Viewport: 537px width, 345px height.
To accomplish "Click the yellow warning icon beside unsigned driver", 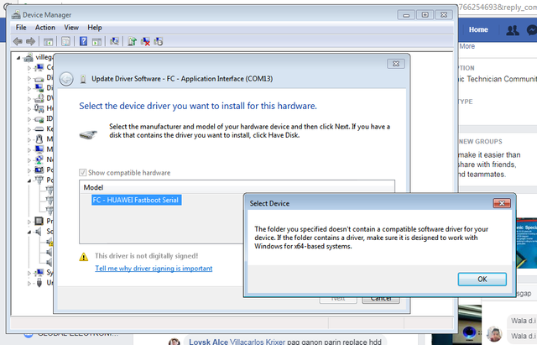I will point(84,257).
